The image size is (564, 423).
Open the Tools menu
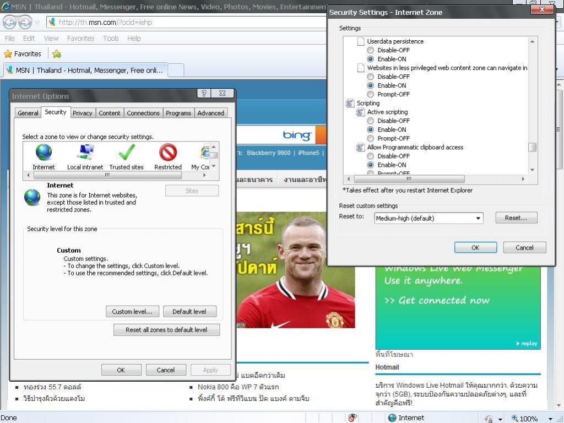pos(110,39)
